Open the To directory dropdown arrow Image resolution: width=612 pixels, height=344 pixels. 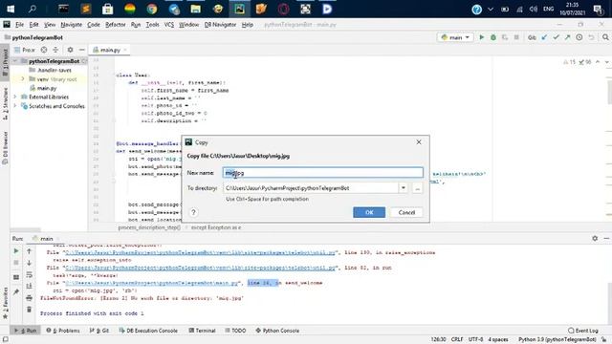[x=404, y=188]
